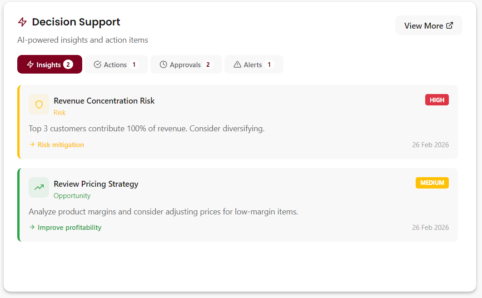Click the checkmark icon on the Actions tab
This screenshot has width=482, height=298.
tap(97, 65)
